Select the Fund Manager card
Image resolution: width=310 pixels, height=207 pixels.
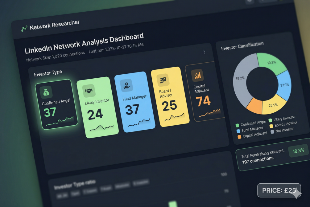pos(135,102)
